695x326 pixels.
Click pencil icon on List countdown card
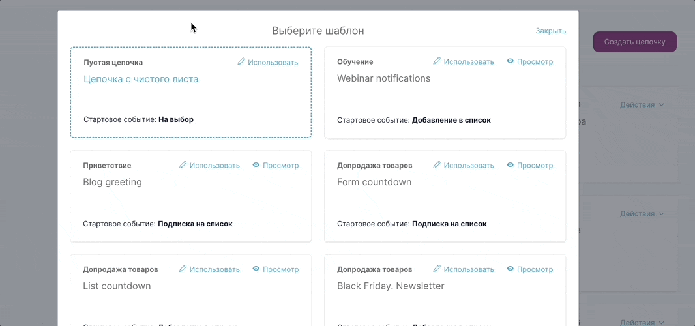tap(183, 269)
